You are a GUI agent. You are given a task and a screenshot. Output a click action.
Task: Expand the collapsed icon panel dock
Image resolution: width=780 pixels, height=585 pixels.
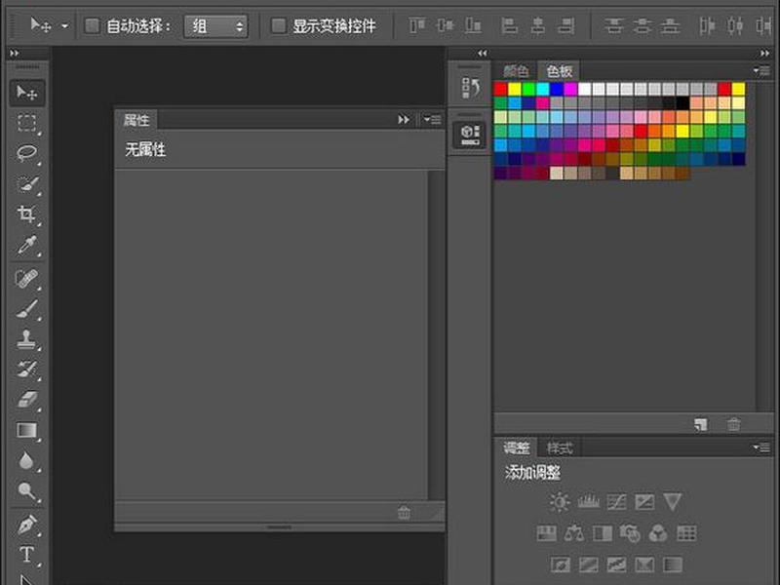(x=482, y=53)
